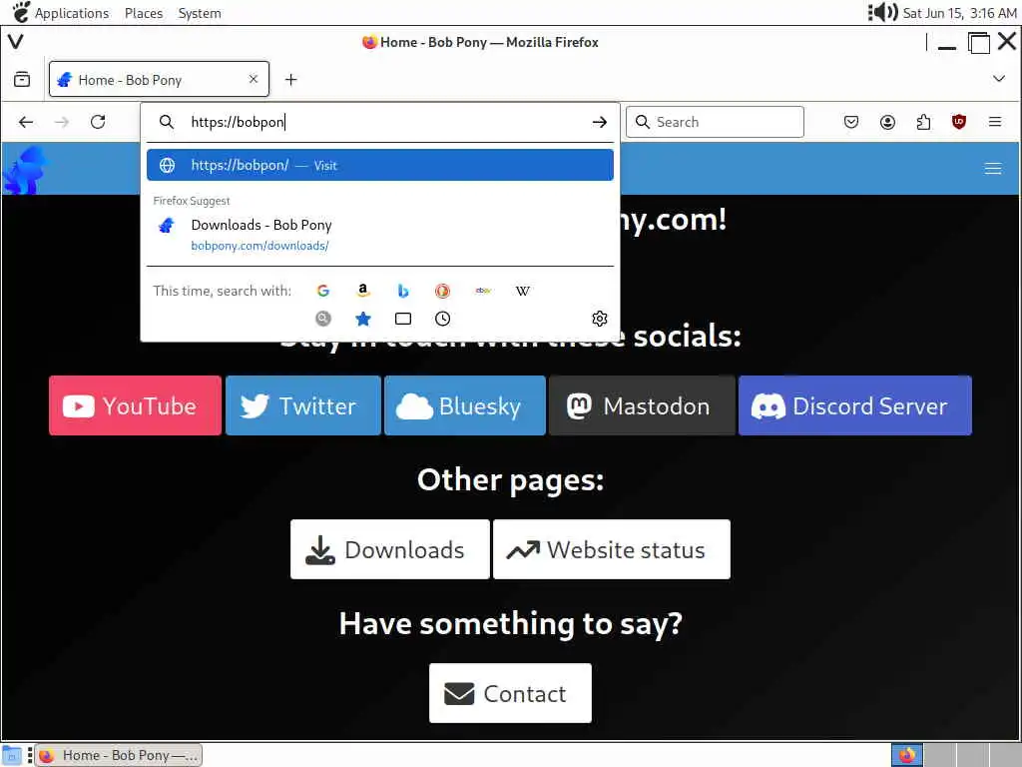Open a new tab with plus button

click(290, 80)
